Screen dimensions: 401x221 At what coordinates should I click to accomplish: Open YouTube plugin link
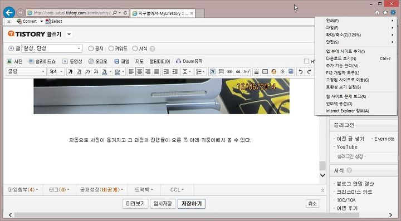347,147
